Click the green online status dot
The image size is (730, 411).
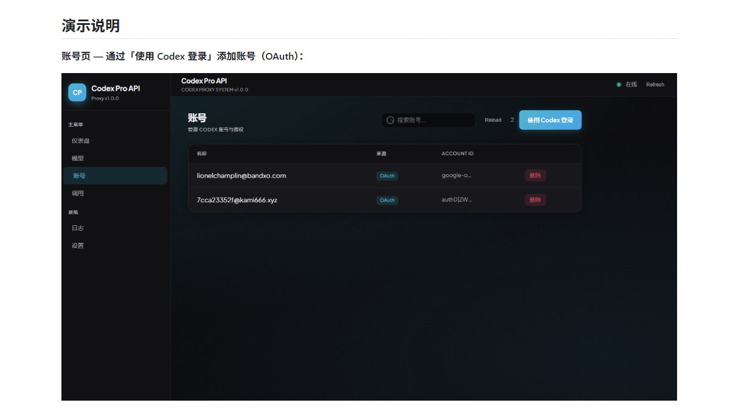tap(619, 85)
